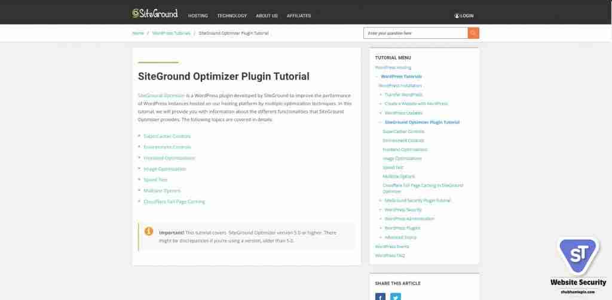The height and width of the screenshot is (300, 612).
Task: Open Speed Test link in article list
Action: pyautogui.click(x=155, y=180)
